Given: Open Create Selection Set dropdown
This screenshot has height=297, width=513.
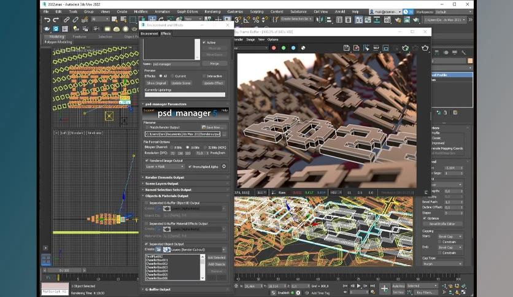Looking at the screenshot, I should pyautogui.click(x=296, y=19).
